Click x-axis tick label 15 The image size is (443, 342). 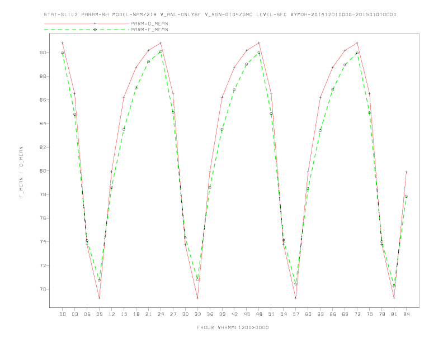point(124,314)
